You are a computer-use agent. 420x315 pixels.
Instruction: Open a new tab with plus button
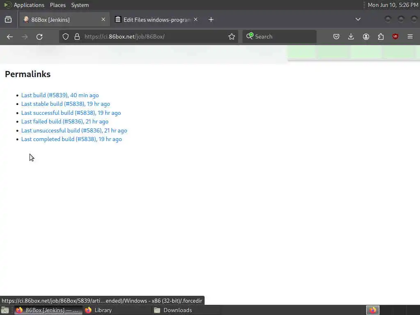[211, 20]
